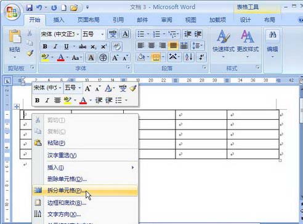Save the document from the quick access toolbar

click(30, 8)
